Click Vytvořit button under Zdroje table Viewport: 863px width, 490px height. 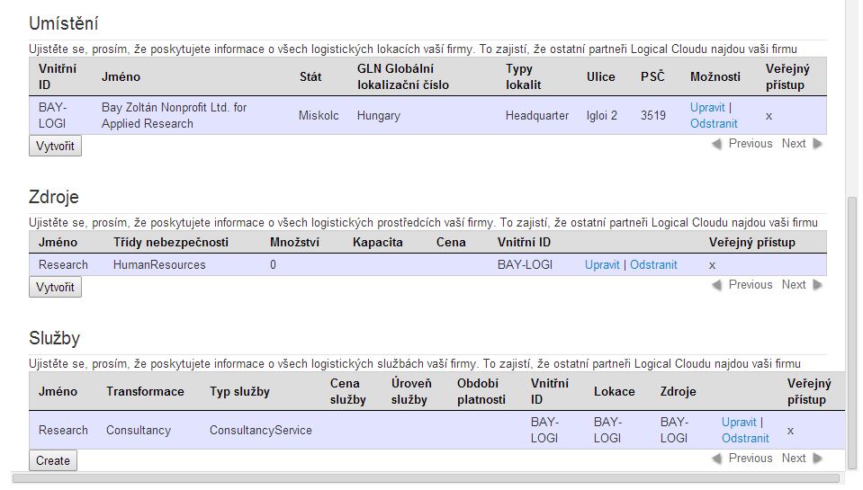tap(55, 287)
